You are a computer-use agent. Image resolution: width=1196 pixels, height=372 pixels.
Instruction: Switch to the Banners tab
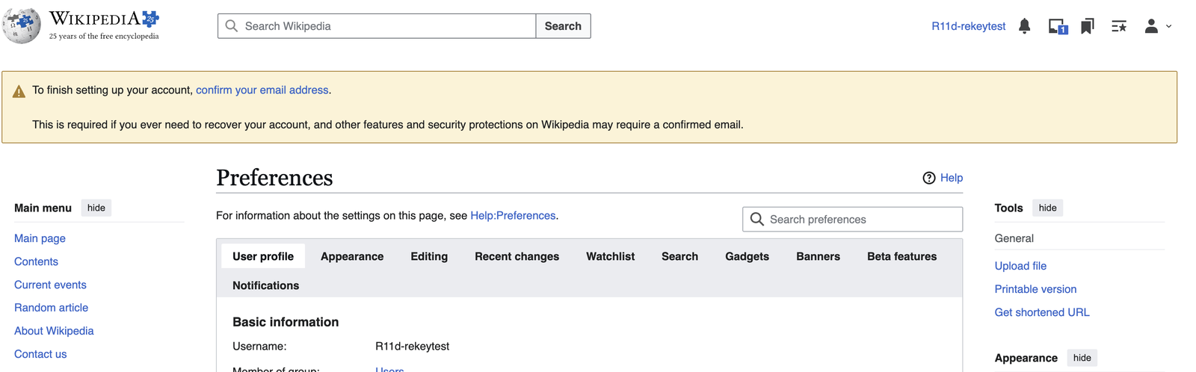[x=818, y=256]
